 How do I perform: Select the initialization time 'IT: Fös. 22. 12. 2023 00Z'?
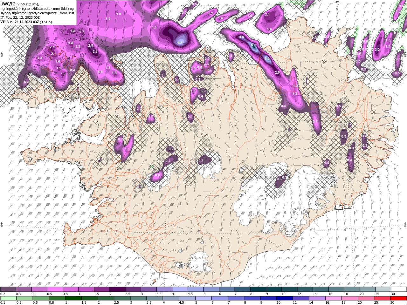[20, 17]
